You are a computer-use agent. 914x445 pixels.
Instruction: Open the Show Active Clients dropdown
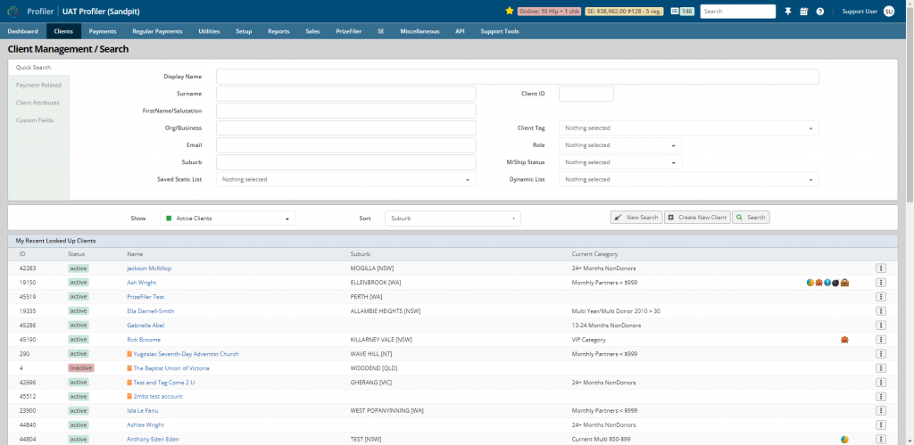(x=228, y=218)
